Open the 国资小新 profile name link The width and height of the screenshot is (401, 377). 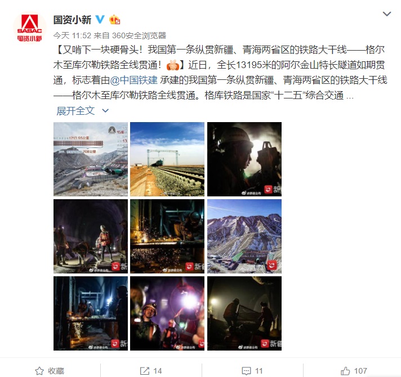(x=73, y=20)
